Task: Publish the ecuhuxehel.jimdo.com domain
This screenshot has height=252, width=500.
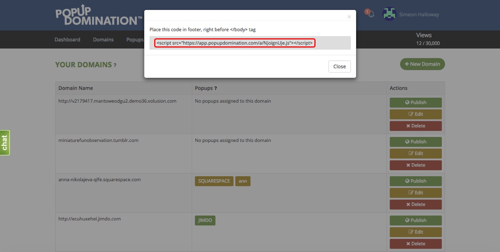Action: 415,220
